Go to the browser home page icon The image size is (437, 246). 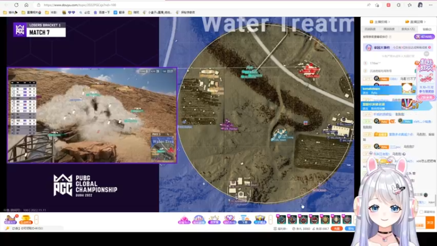[x=26, y=5]
